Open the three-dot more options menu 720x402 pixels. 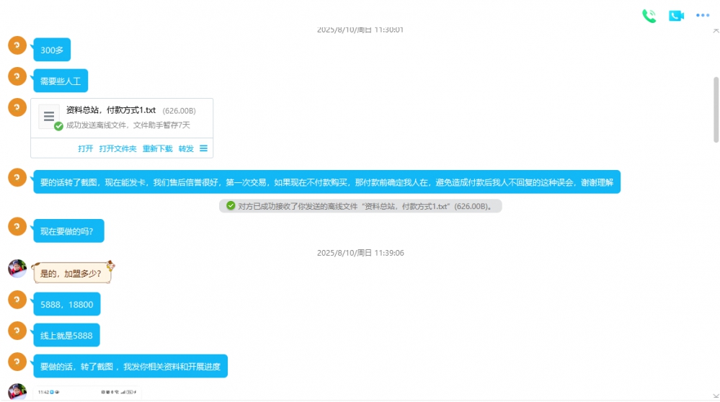(x=703, y=16)
